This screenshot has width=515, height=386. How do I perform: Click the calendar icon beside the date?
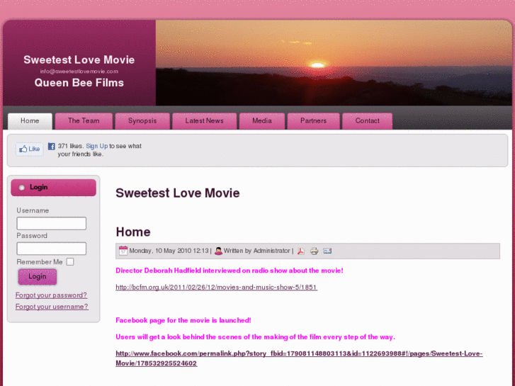pyautogui.click(x=123, y=251)
